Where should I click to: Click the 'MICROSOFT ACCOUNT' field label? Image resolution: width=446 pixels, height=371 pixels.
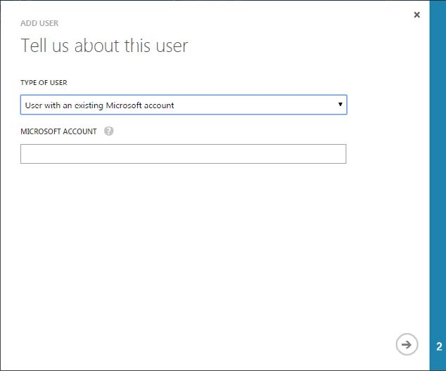(x=58, y=131)
